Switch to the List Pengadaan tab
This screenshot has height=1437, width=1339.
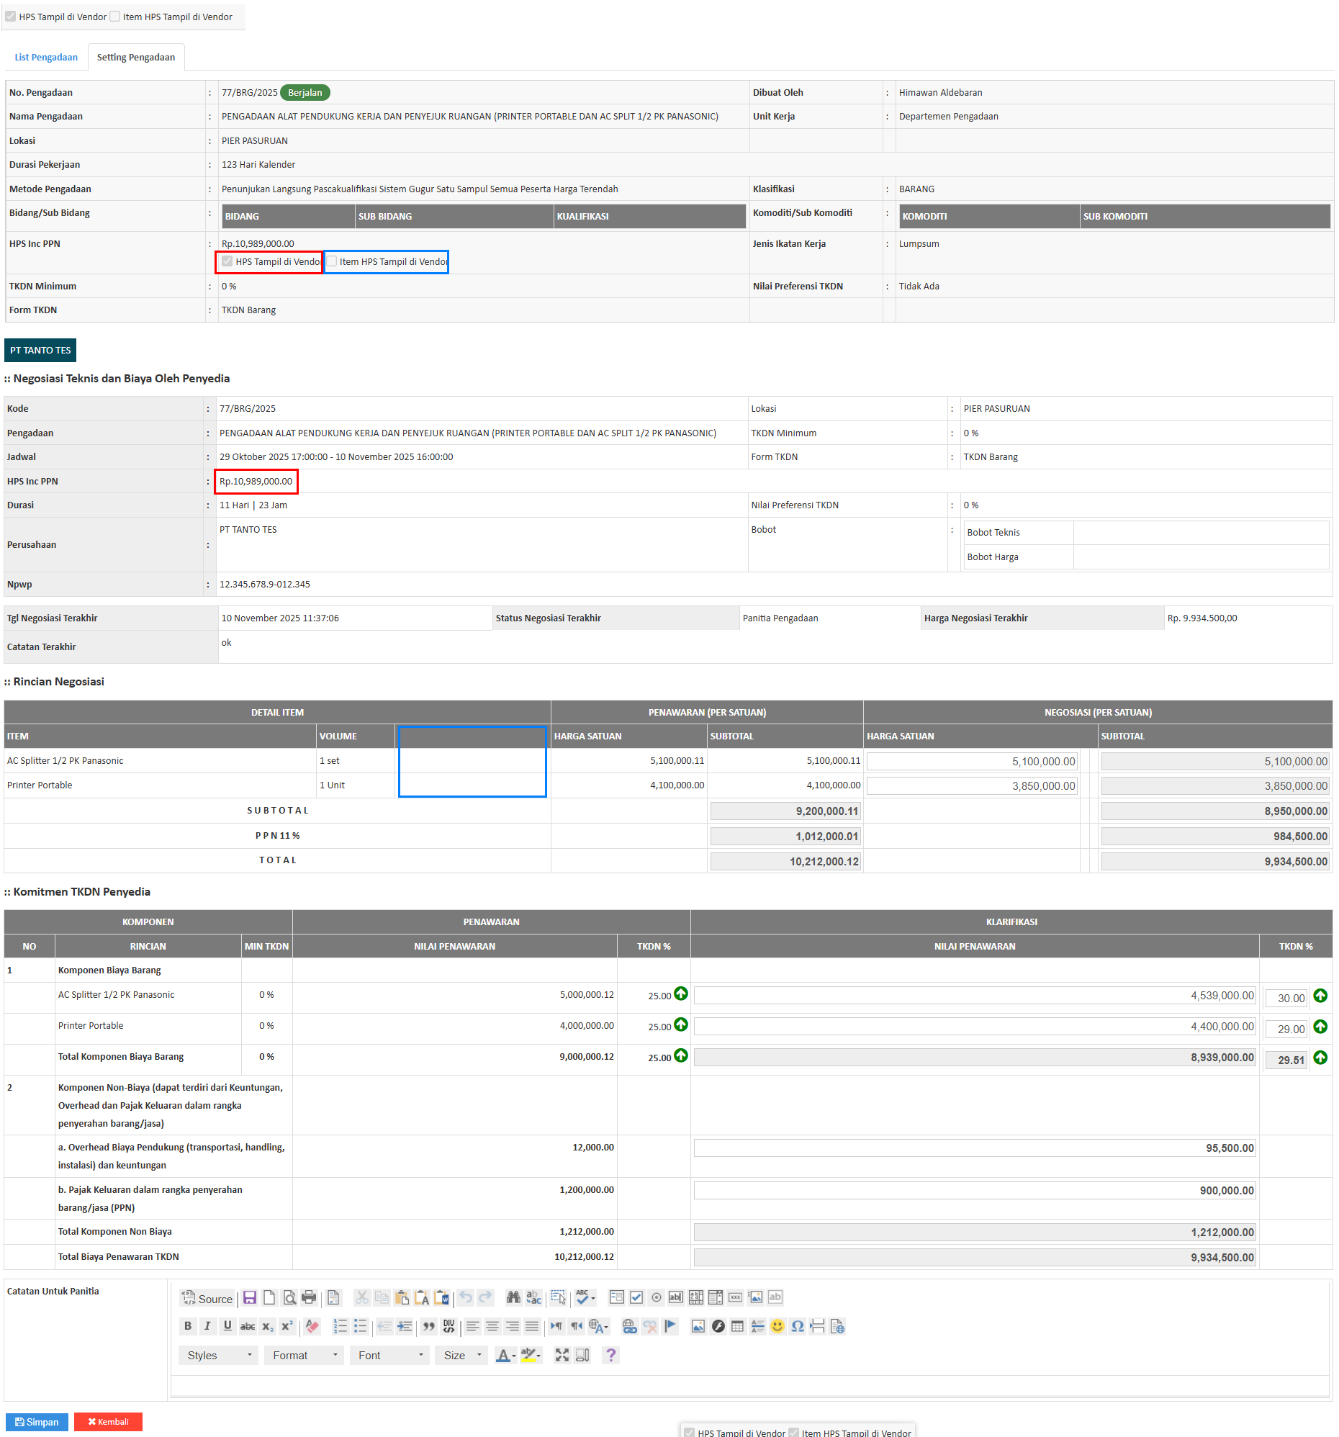[46, 58]
